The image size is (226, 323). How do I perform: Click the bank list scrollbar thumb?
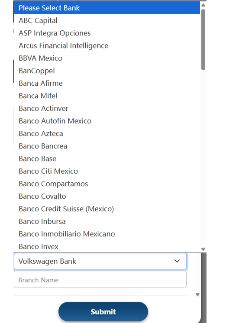click(x=203, y=39)
